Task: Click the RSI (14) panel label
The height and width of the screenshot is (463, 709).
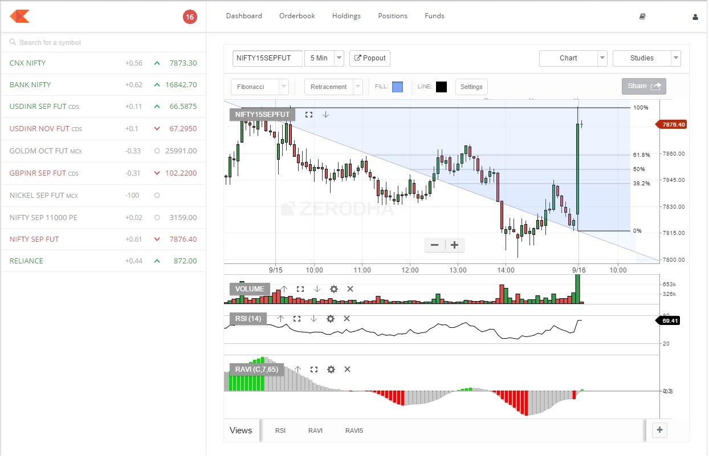Action: pos(248,318)
